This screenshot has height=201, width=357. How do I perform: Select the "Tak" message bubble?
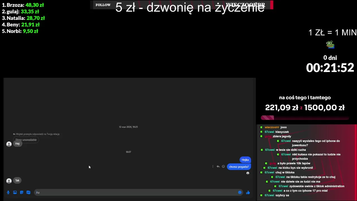click(x=17, y=180)
